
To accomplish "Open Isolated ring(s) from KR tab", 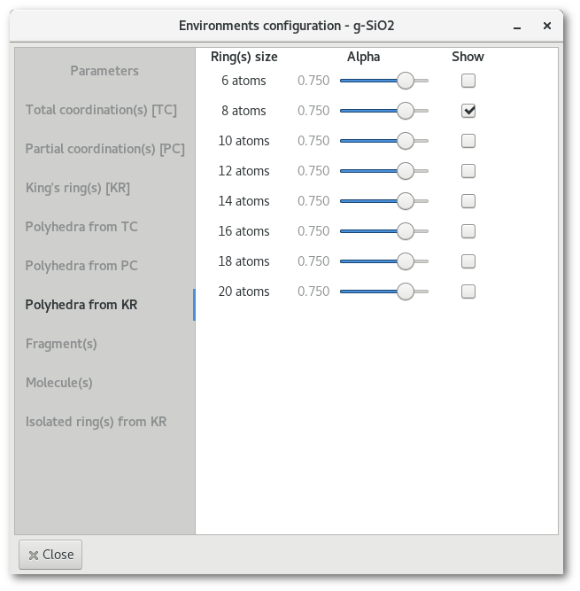I will [x=96, y=422].
